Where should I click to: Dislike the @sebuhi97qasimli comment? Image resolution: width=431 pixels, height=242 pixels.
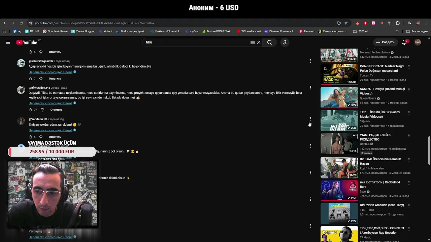pyautogui.click(x=41, y=79)
